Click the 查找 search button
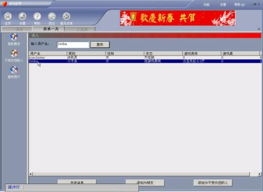263x192 pixels. tap(100, 44)
